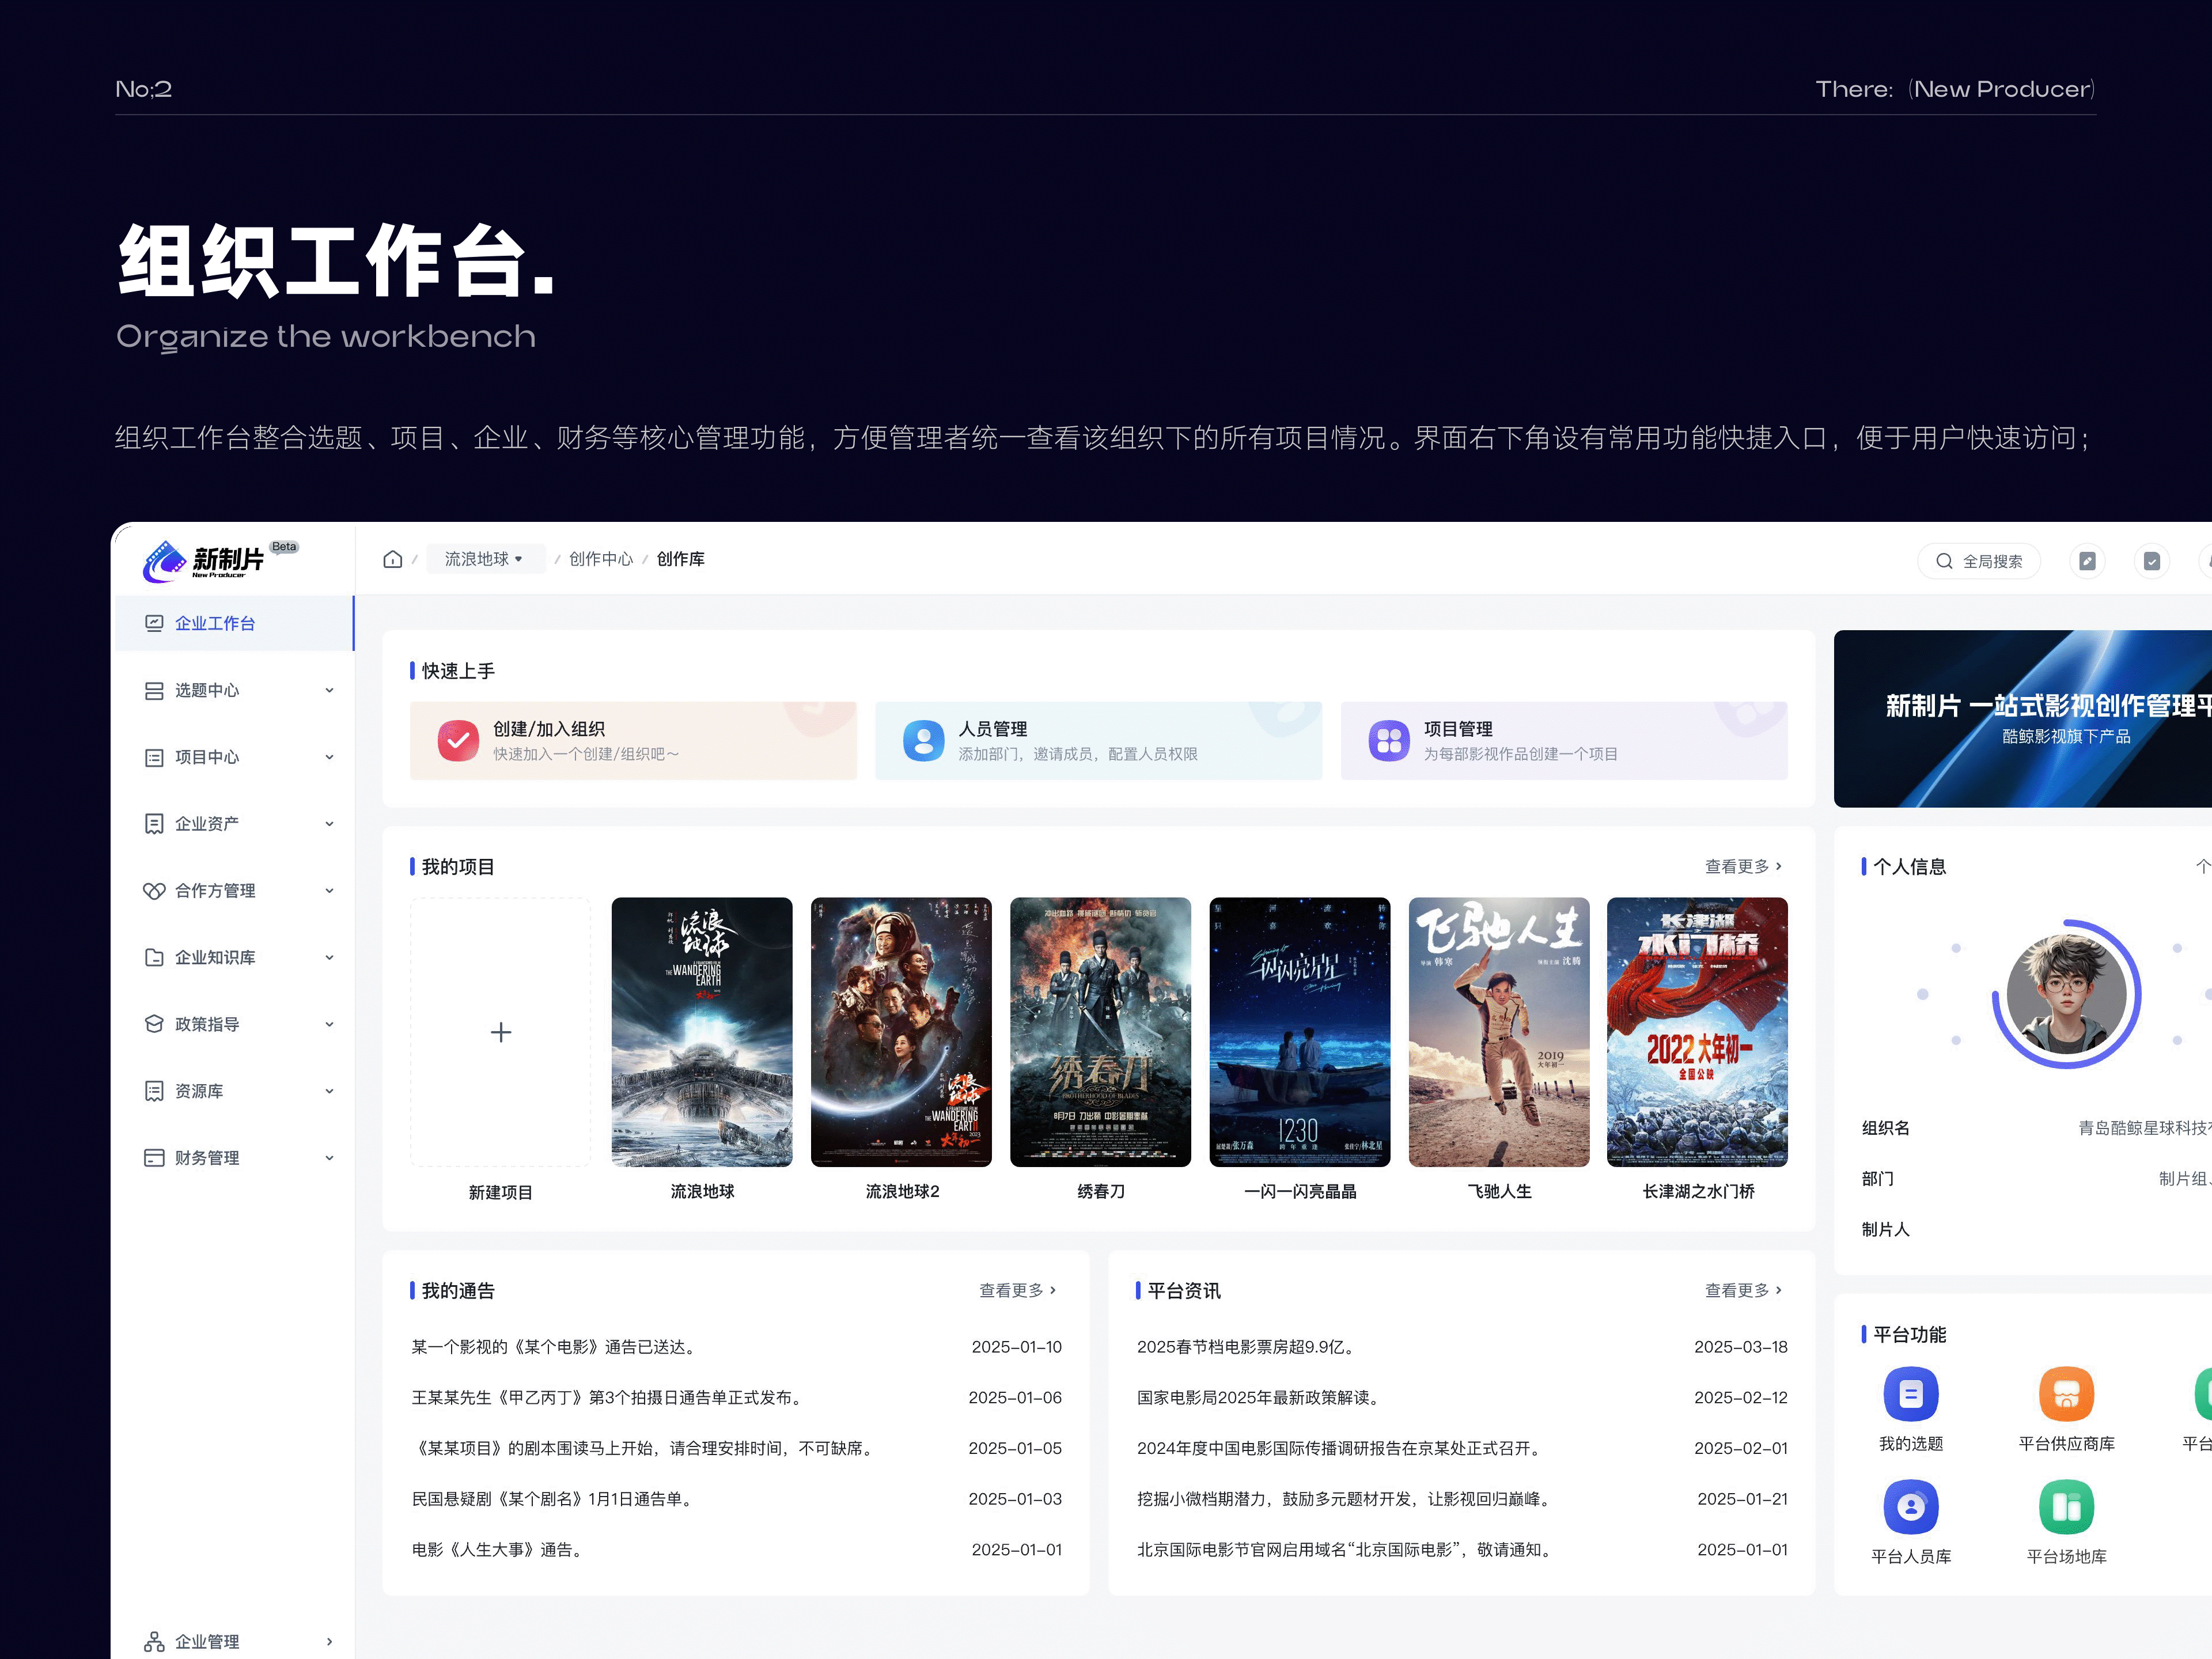
Task: Click purple grid icon in 项目管理
Action: (x=1389, y=741)
